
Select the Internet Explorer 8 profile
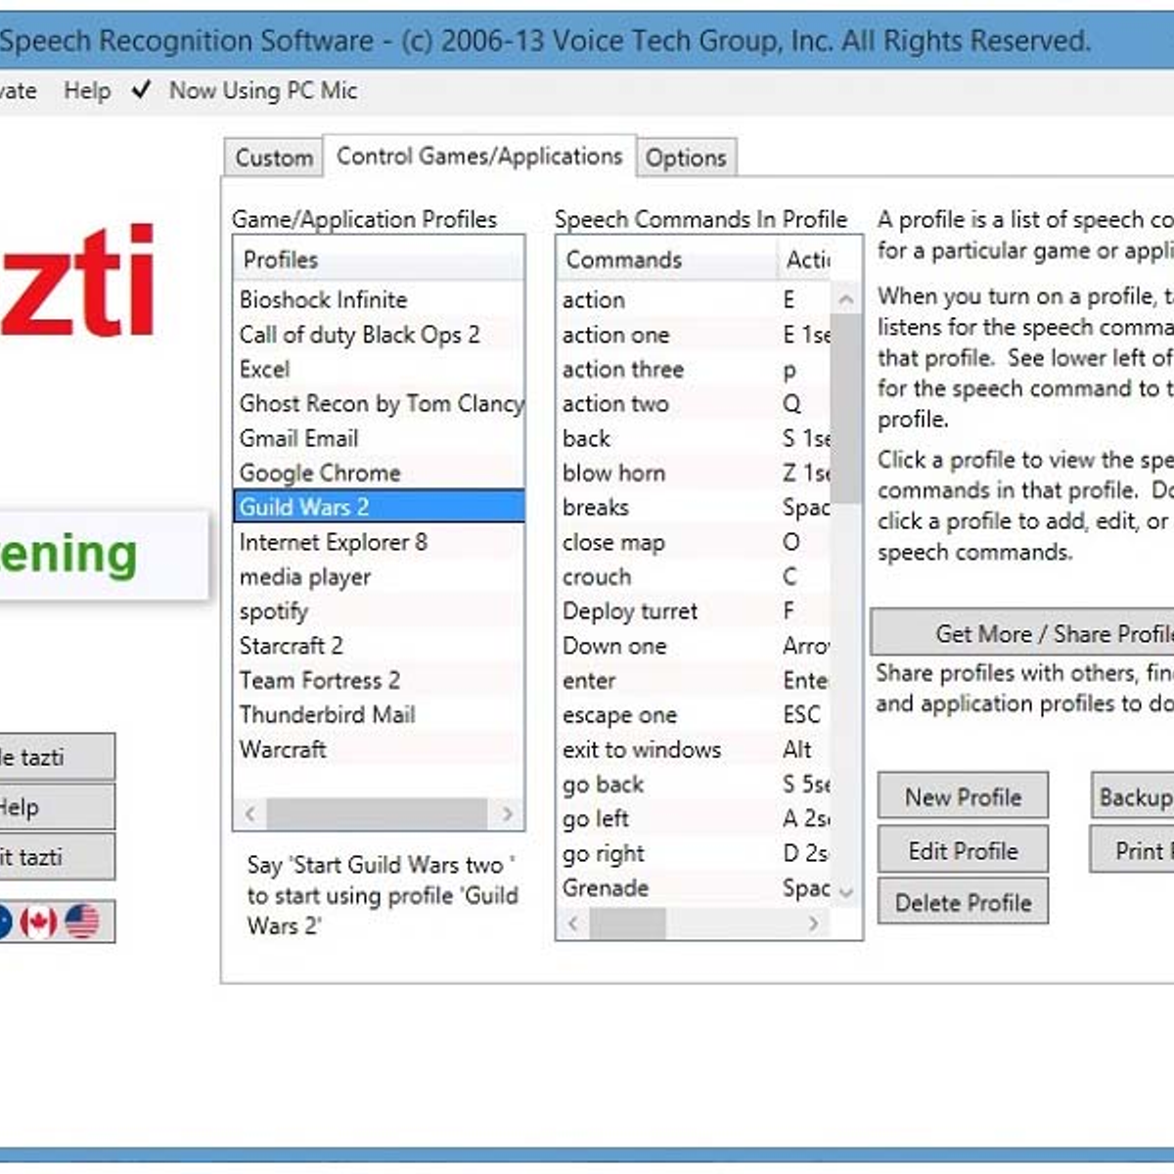click(379, 542)
